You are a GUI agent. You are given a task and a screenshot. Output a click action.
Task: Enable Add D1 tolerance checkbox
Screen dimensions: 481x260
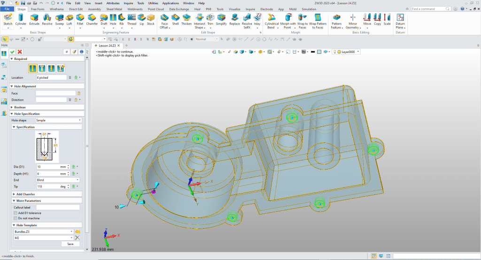click(16, 213)
